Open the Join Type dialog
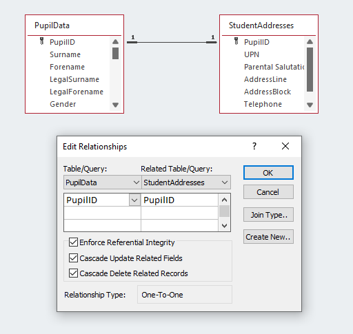The width and height of the screenshot is (353, 334). click(268, 215)
